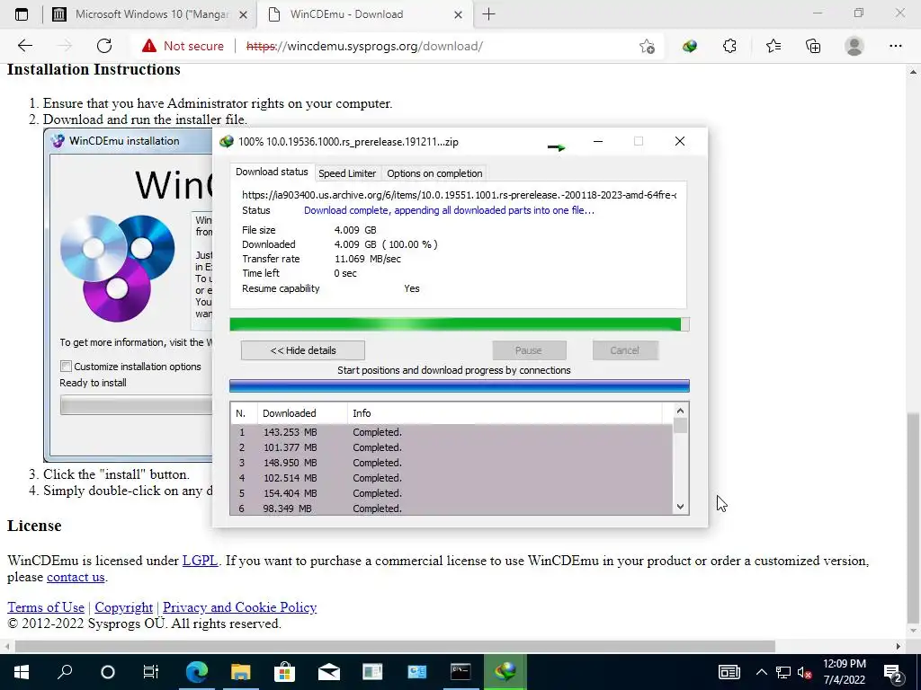The width and height of the screenshot is (921, 690).
Task: Open Edge Settings and more menu
Action: coord(895,46)
